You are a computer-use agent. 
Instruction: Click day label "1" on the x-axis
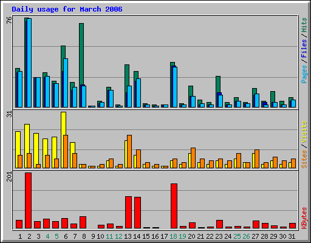click(20, 236)
